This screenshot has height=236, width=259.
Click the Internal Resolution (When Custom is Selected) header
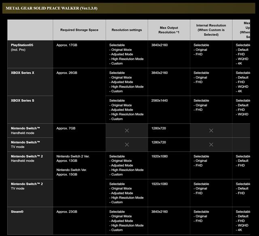click(211, 30)
